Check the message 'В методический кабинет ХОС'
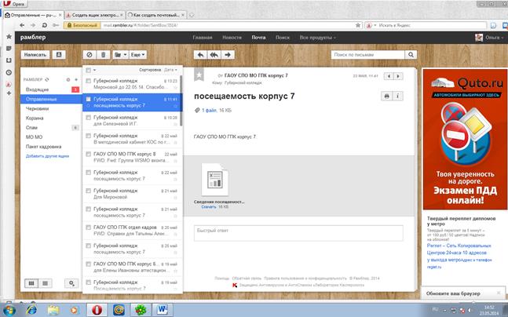This screenshot has width=508, height=317. [88, 136]
